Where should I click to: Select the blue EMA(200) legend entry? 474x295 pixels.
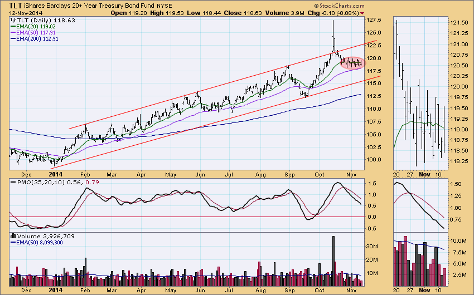(38, 38)
